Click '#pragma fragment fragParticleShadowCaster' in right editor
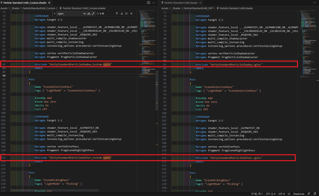319x196 pixels. [x=226, y=57]
